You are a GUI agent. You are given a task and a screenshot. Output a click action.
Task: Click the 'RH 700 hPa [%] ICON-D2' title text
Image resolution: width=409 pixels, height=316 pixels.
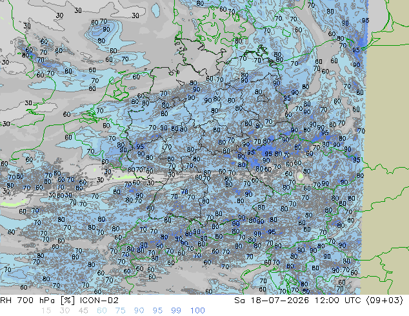59,301
